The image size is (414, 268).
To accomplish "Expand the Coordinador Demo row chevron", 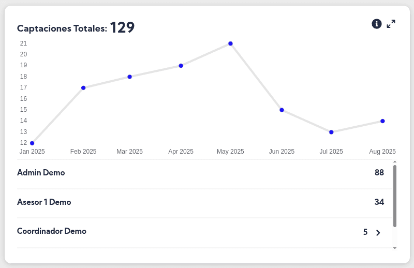I will [378, 233].
